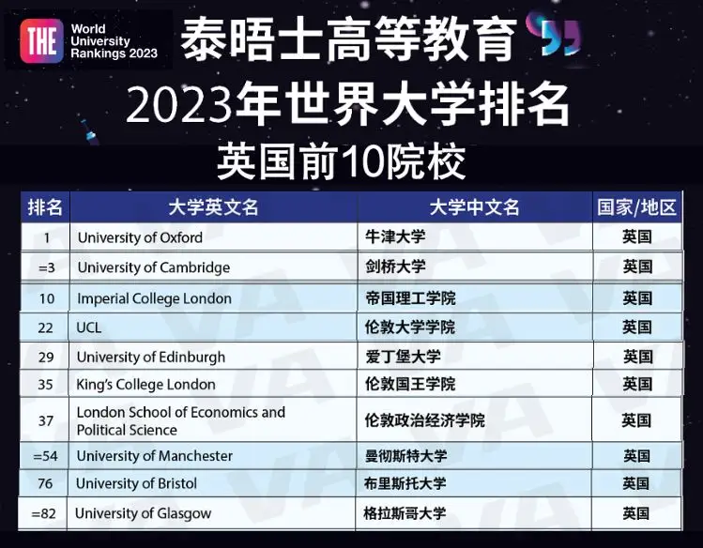This screenshot has height=548, width=703.
Task: Select 'King's College London' cell
Action: tap(213, 384)
